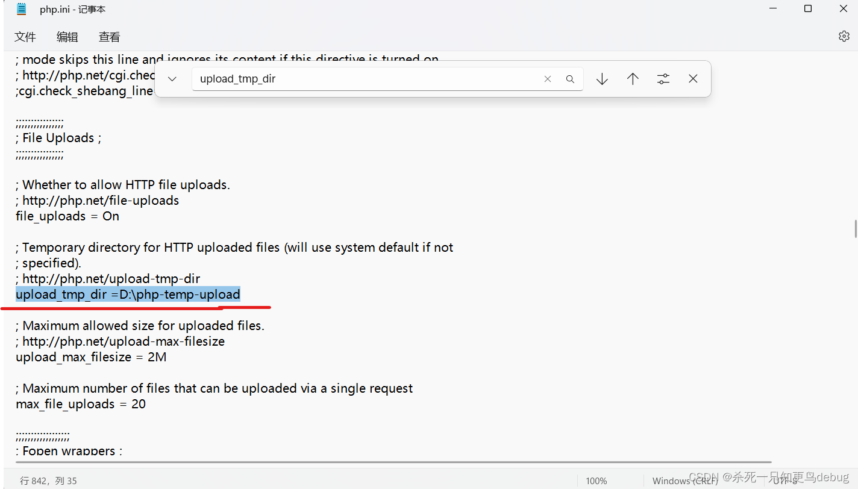
Task: Maximize the Notepad window
Action: (x=808, y=8)
